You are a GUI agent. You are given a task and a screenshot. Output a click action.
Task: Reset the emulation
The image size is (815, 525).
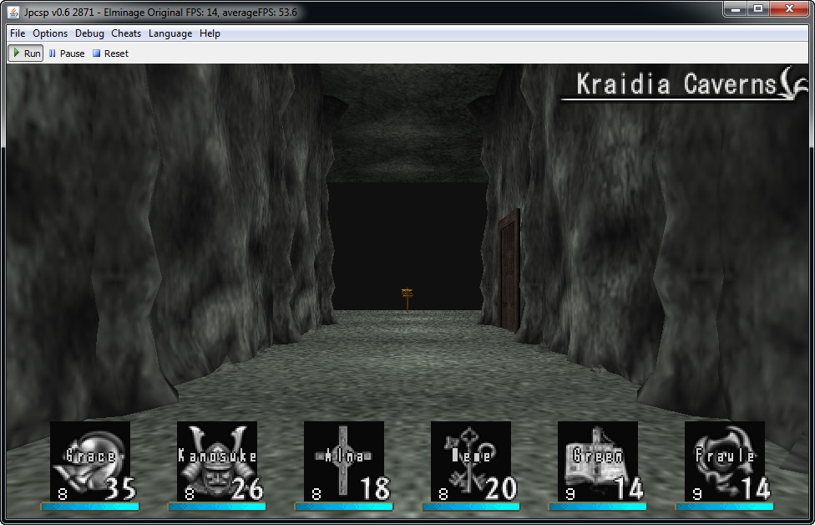pyautogui.click(x=110, y=53)
